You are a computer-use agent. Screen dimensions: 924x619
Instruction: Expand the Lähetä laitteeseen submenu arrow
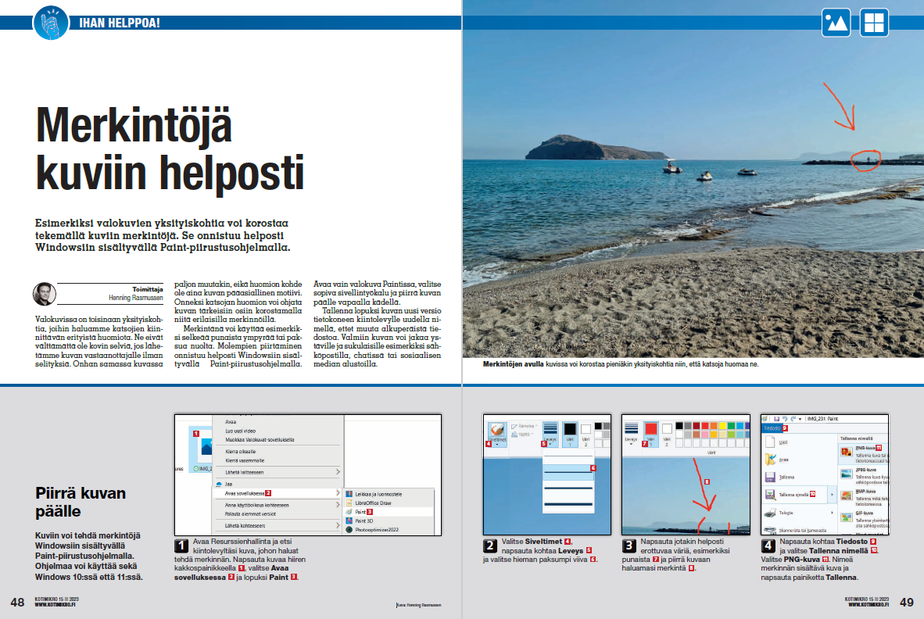click(x=338, y=472)
